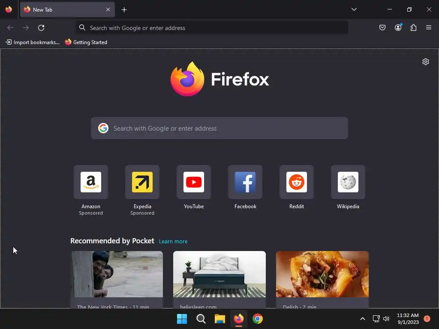Select the New Tab tab
Viewport: 439px width, 329px height.
67,9
